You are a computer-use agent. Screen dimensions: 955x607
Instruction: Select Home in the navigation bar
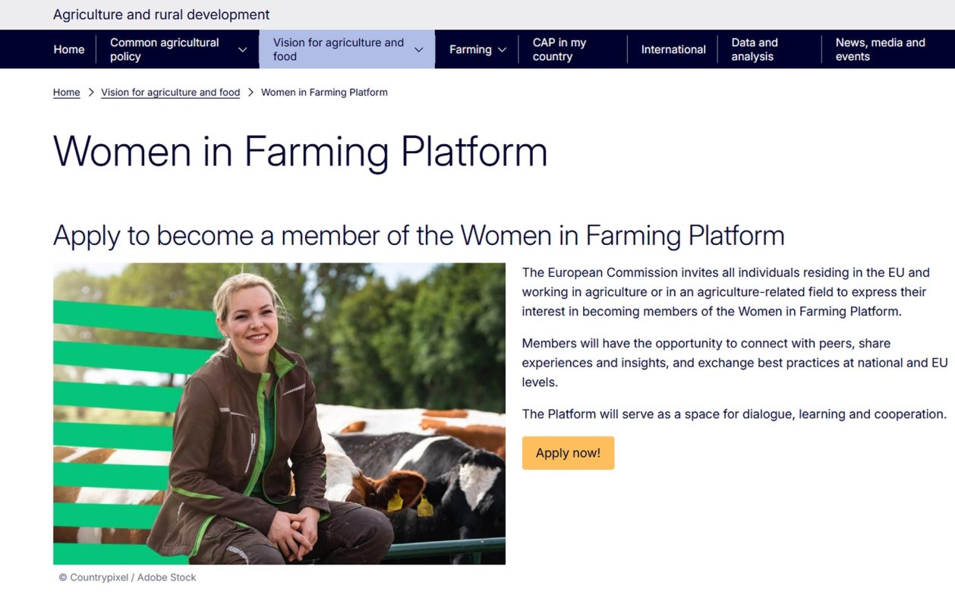pos(69,49)
